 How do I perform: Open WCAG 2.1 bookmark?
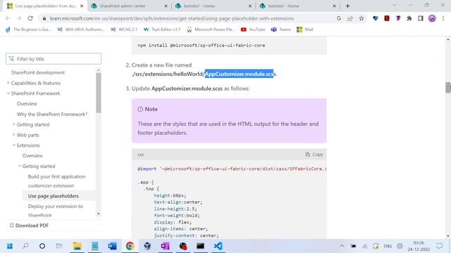pyautogui.click(x=124, y=30)
